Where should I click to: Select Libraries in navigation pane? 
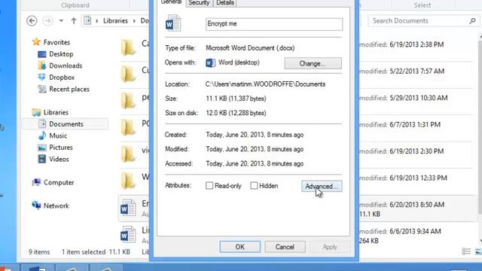(x=56, y=112)
